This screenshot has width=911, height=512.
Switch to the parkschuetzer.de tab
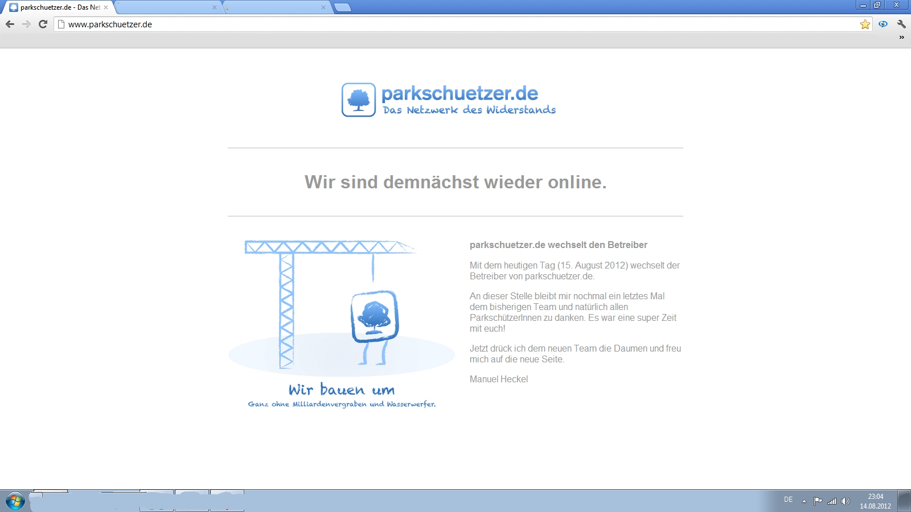(x=57, y=7)
